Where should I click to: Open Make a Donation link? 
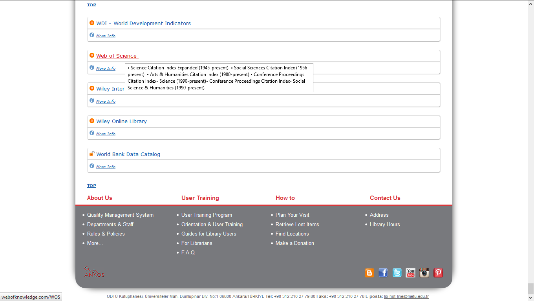click(x=295, y=243)
